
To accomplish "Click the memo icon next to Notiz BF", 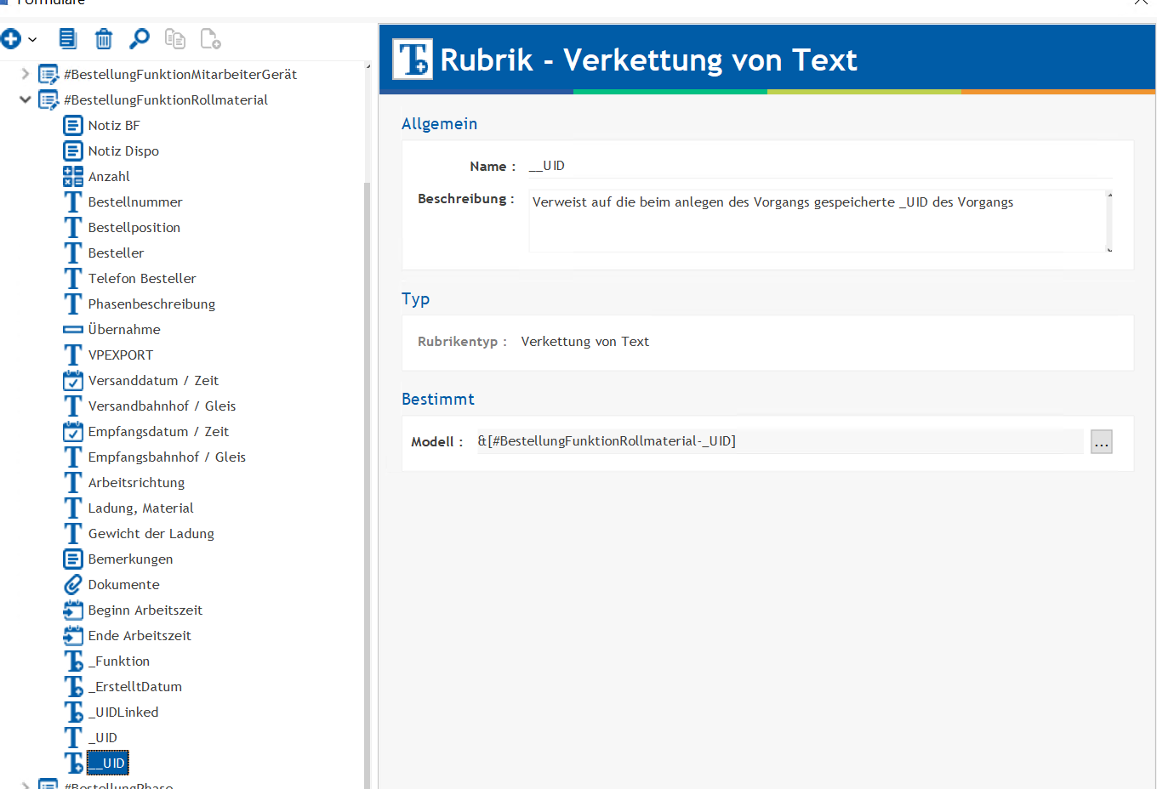I will point(73,126).
